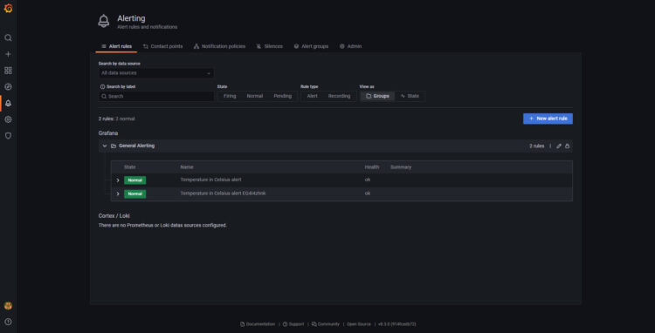
Task: Open the Create plus menu in the sidebar
Action: pyautogui.click(x=8, y=54)
